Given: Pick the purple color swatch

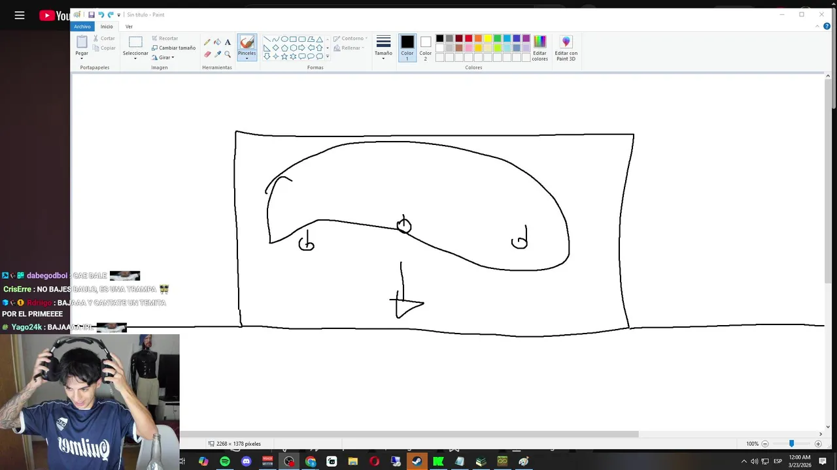Looking at the screenshot, I should 526,39.
